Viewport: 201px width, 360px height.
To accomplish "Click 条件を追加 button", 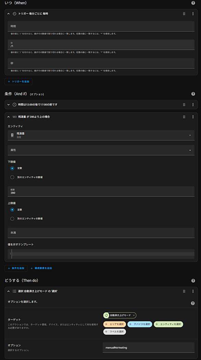I will (16, 268).
